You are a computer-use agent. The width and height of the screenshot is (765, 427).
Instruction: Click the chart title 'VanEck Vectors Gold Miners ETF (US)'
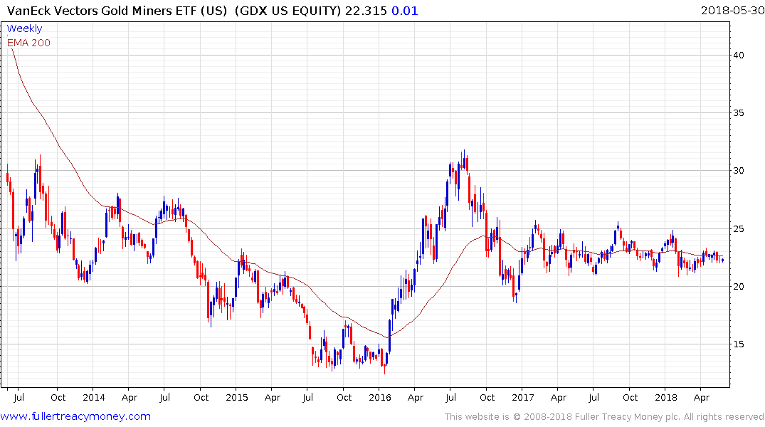(x=117, y=11)
